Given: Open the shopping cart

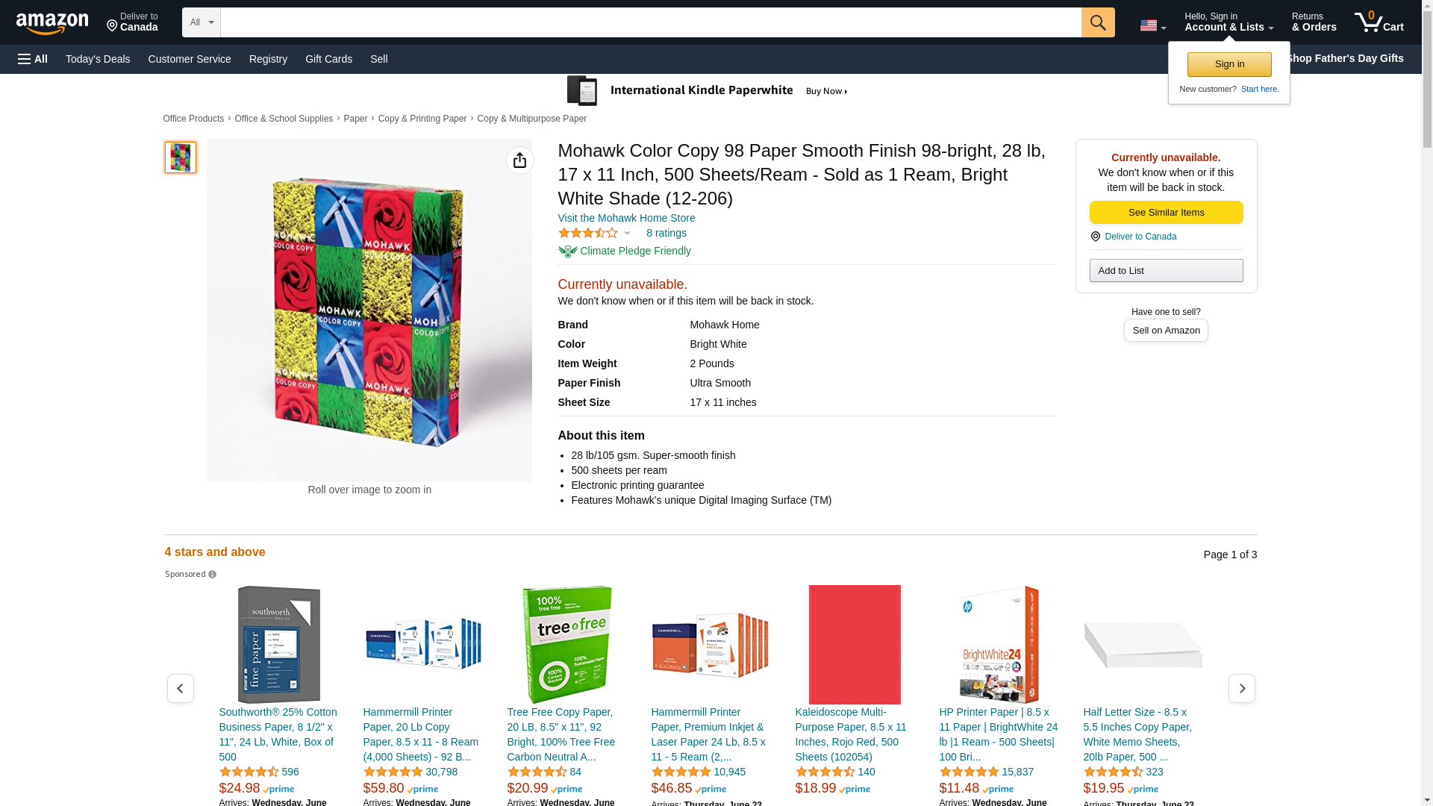Looking at the screenshot, I should [x=1379, y=22].
